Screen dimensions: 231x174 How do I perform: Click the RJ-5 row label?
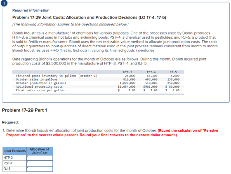click(x=7, y=169)
